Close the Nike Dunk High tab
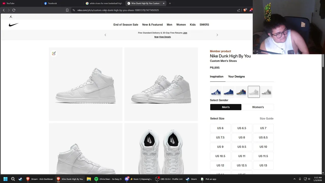The width and height of the screenshot is (325, 183). pyautogui.click(x=164, y=3)
